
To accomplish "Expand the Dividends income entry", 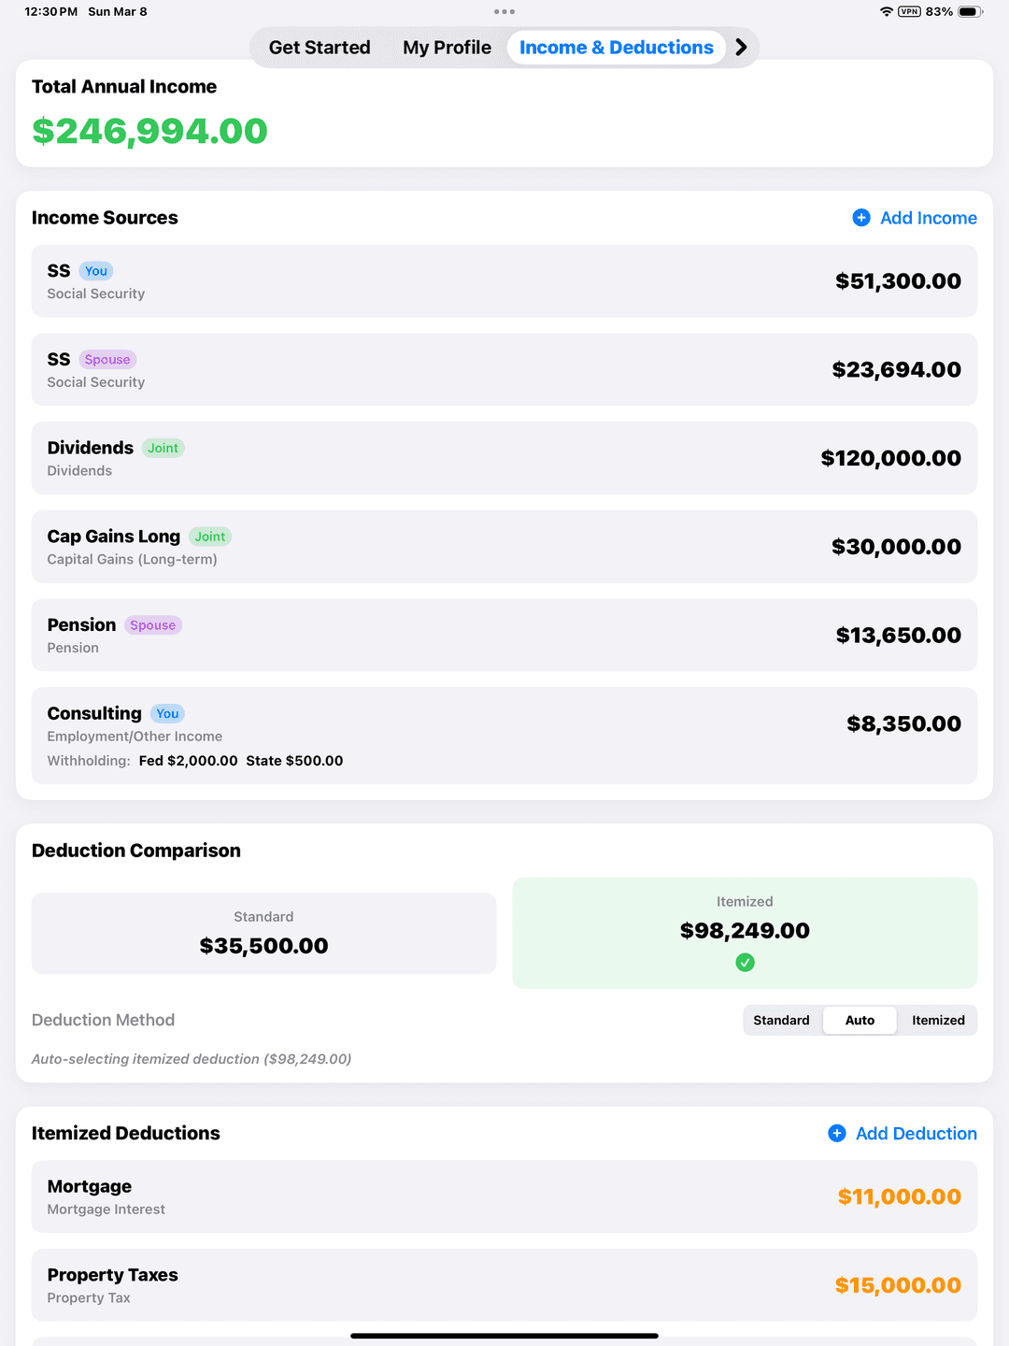I will click(x=504, y=458).
